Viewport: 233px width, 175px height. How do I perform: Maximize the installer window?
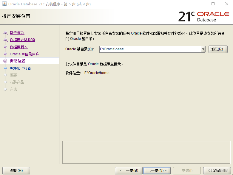coord(213,4)
